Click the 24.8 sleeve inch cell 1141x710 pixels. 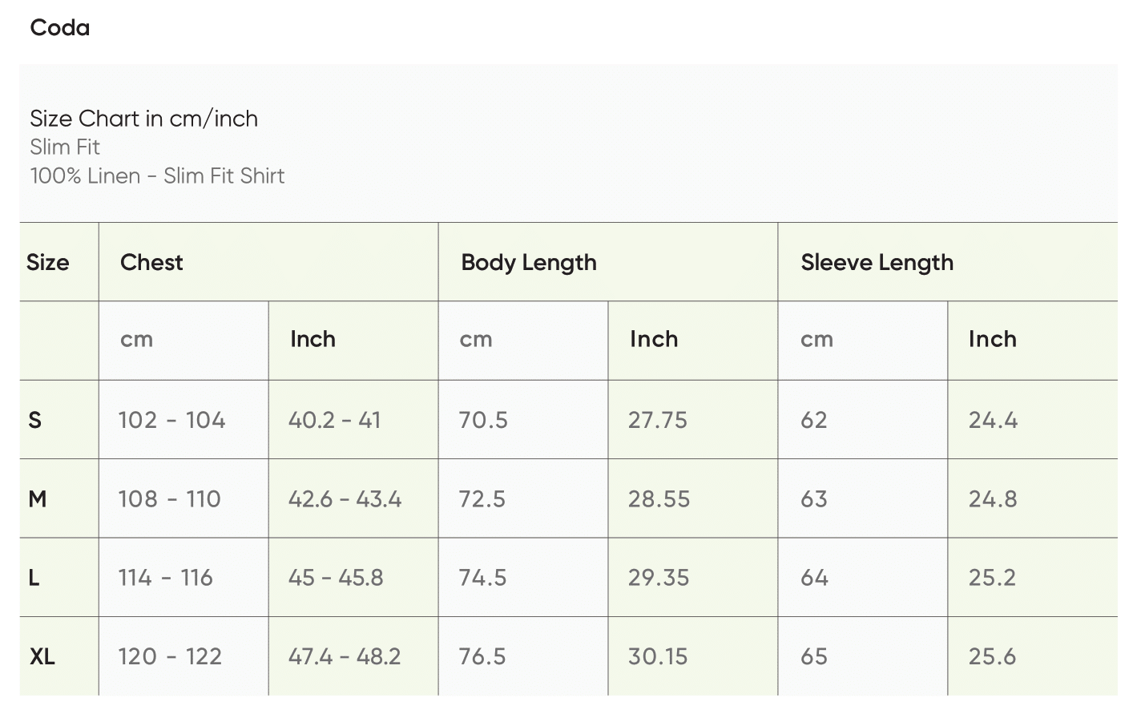click(x=993, y=499)
